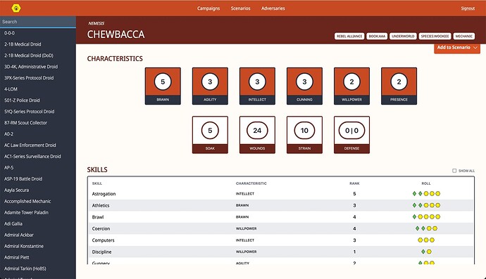Click the Brawl dice roll icons

(x=426, y=217)
